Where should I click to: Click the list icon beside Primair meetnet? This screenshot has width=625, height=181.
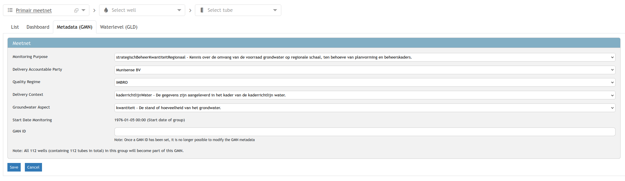click(10, 10)
